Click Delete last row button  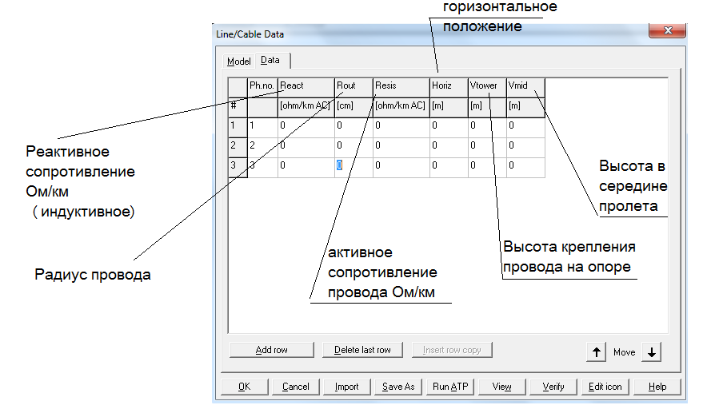click(362, 350)
